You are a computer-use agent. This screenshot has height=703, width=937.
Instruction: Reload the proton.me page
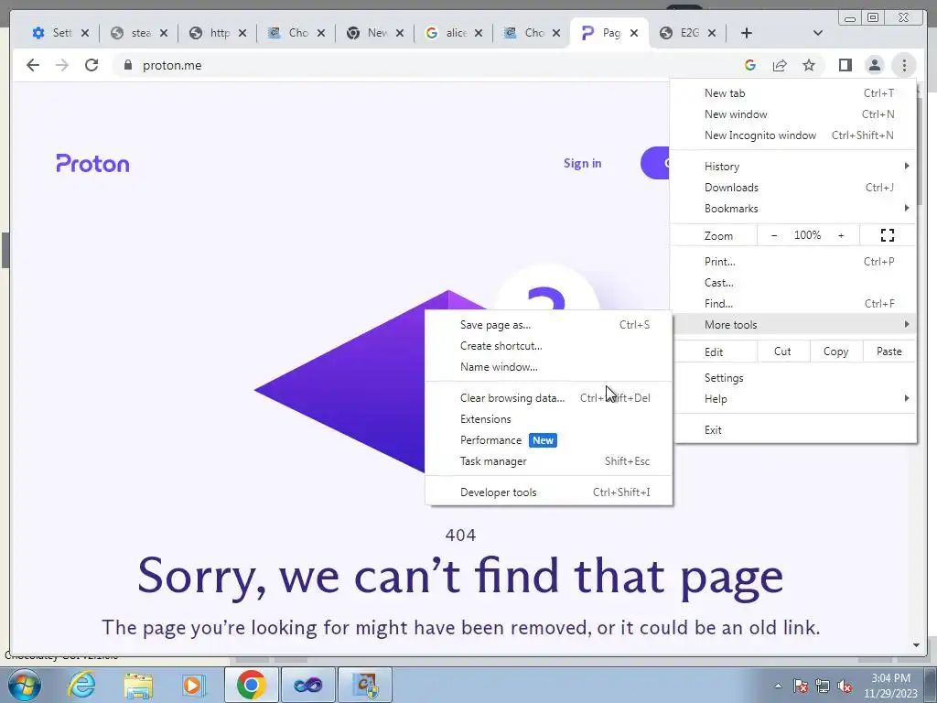[x=92, y=65]
